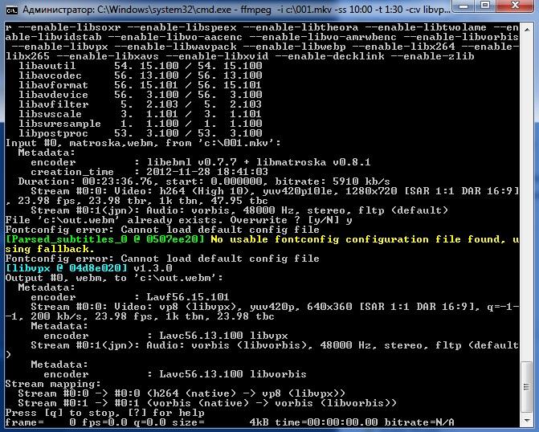
Task: Click the 'frame= 0 fps=0.0' progress line
Action: pyautogui.click(x=230, y=422)
